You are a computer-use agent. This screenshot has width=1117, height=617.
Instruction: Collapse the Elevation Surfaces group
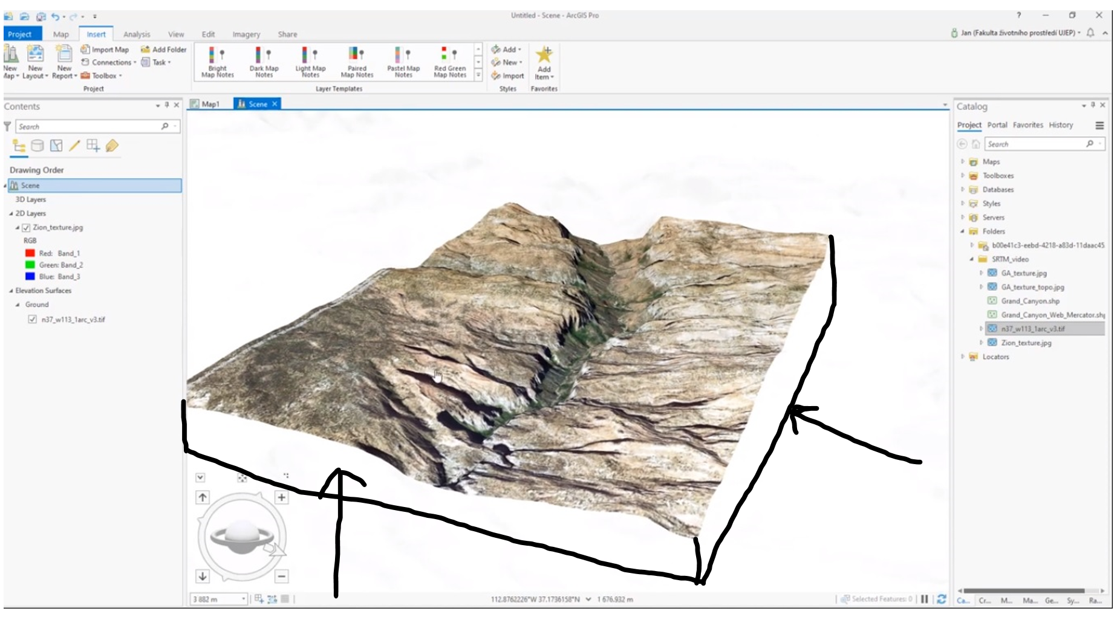[10, 291]
